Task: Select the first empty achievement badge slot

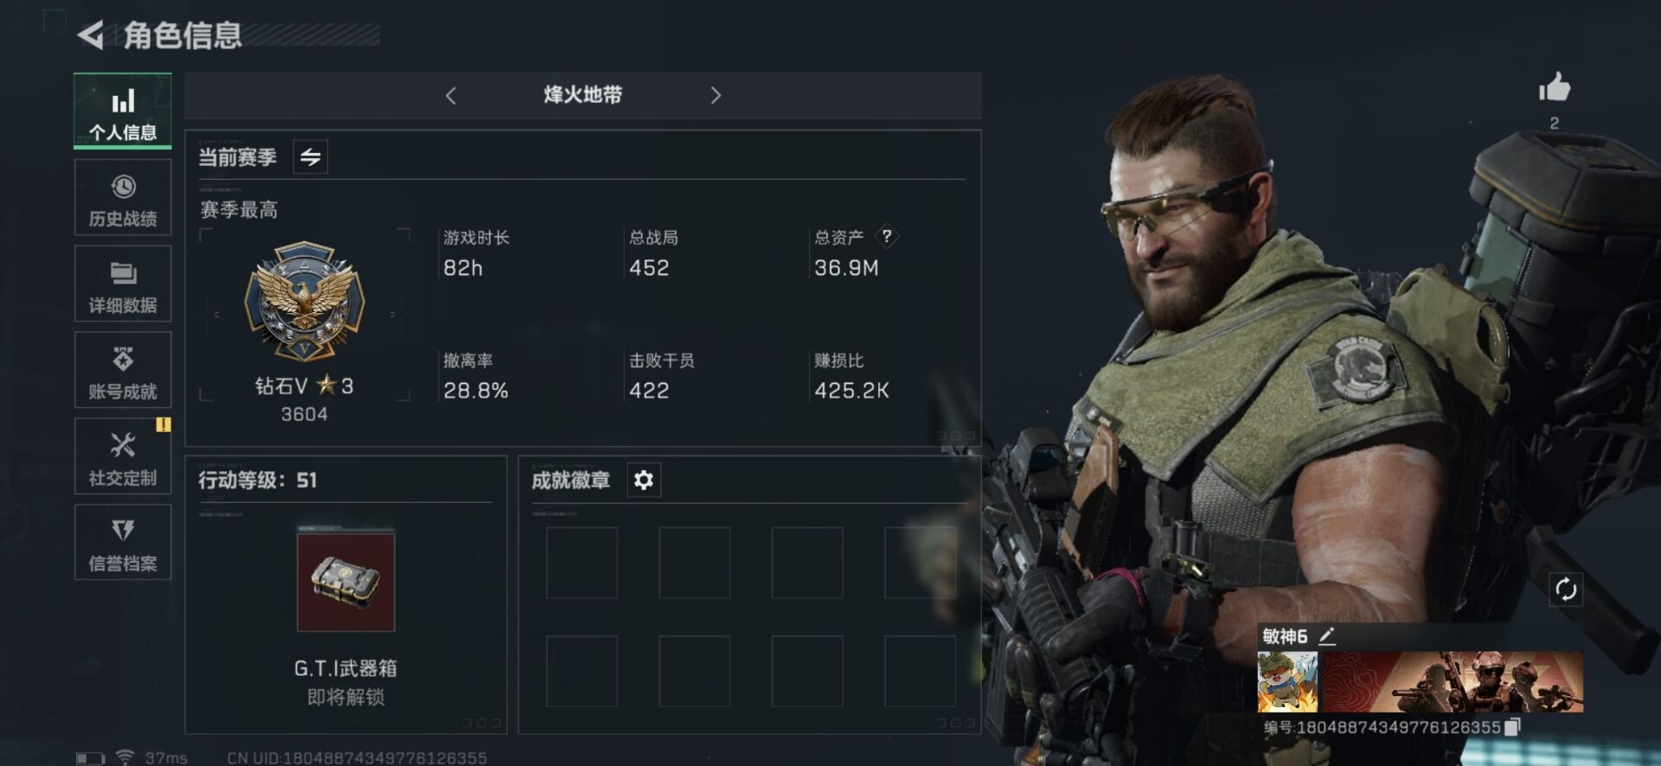Action: point(582,563)
